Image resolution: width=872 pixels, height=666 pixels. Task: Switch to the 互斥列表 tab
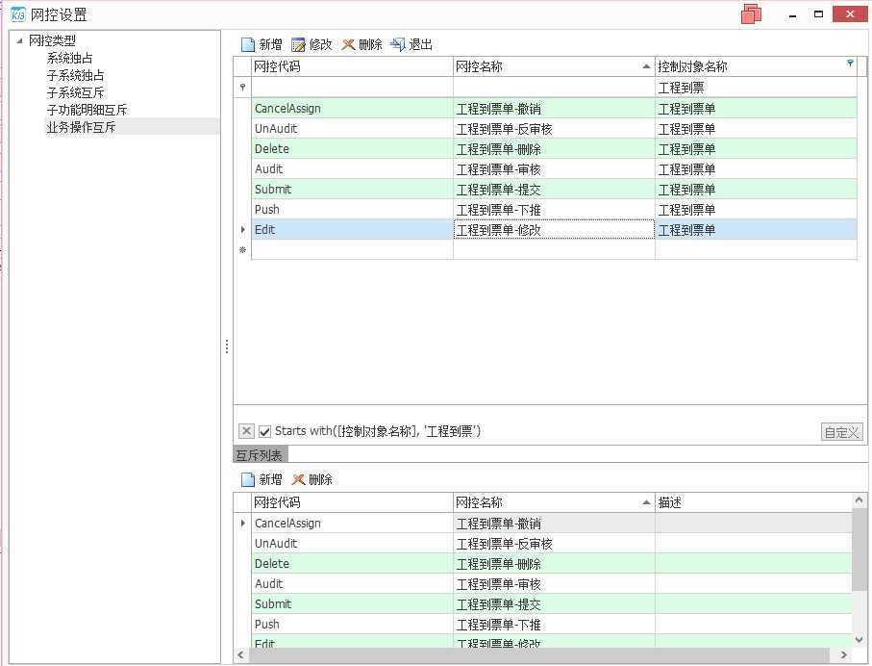260,455
